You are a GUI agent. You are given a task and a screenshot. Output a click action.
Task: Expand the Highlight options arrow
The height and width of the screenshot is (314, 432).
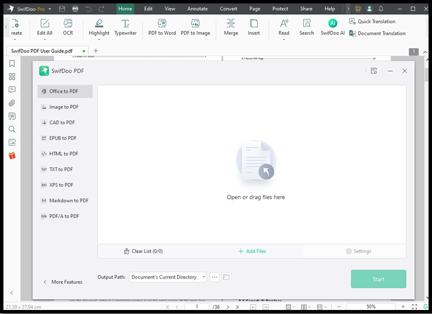coord(99,40)
